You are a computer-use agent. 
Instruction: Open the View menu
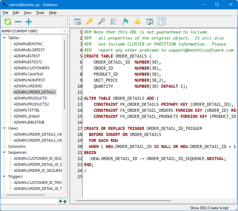point(27,13)
